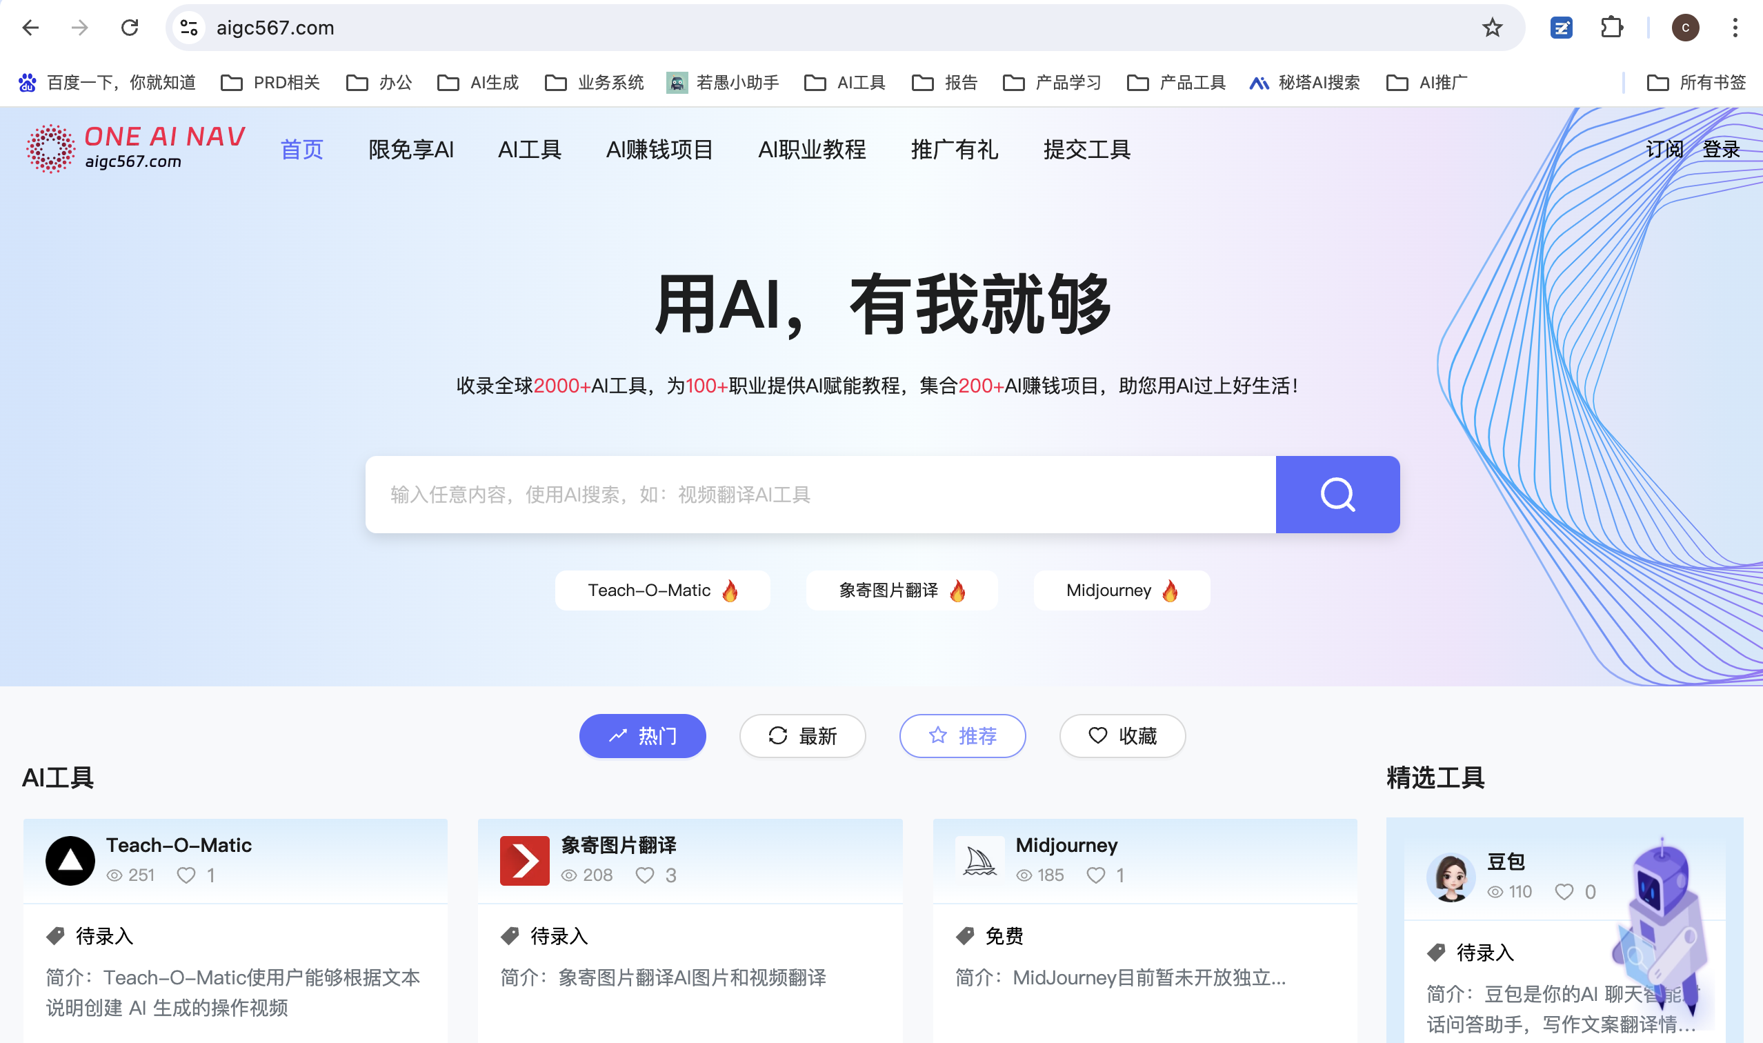Click the Midjourney hot search tag
This screenshot has width=1763, height=1043.
(x=1121, y=590)
